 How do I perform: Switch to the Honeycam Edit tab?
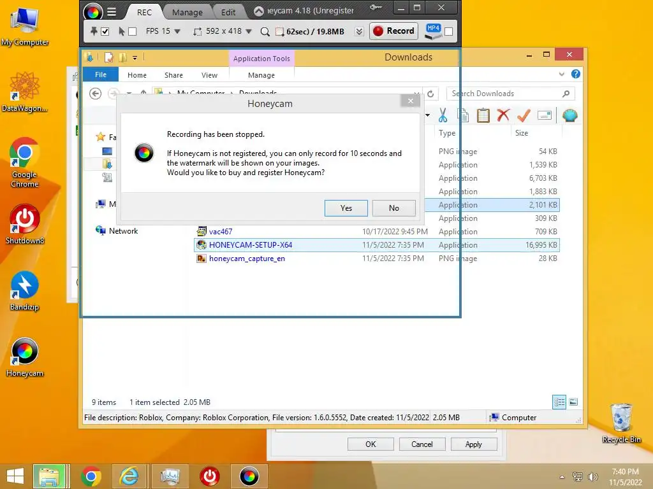(x=228, y=12)
